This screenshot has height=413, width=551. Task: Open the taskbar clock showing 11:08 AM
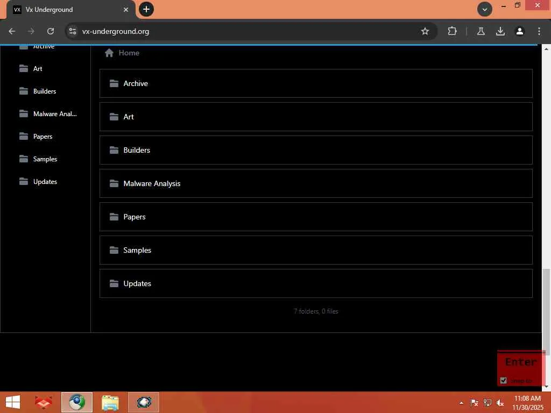(527, 403)
